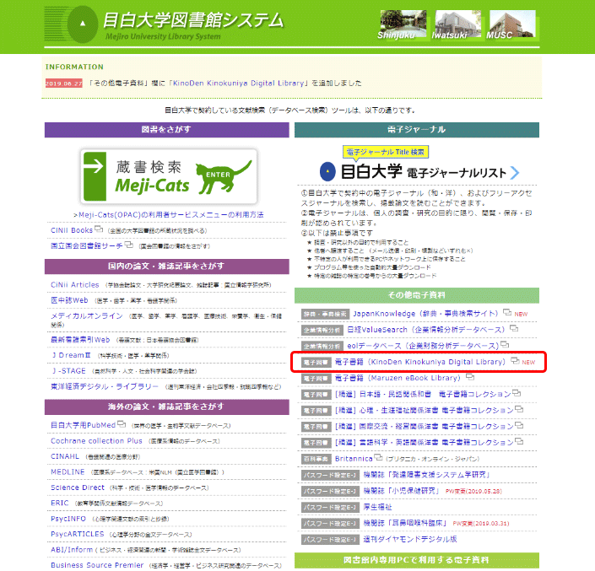This screenshot has width=595, height=571.
Task: Open Business Source Premier link
Action: pos(97,565)
